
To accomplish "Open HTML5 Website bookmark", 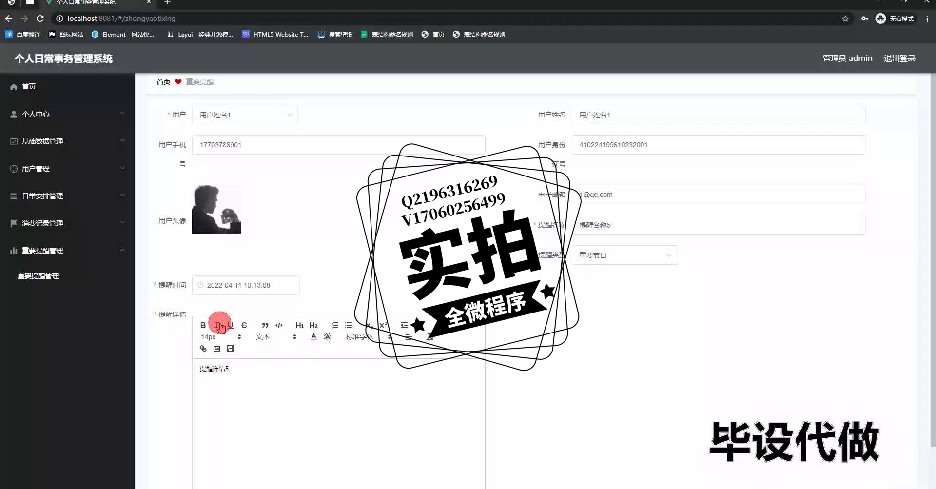I will tap(275, 34).
